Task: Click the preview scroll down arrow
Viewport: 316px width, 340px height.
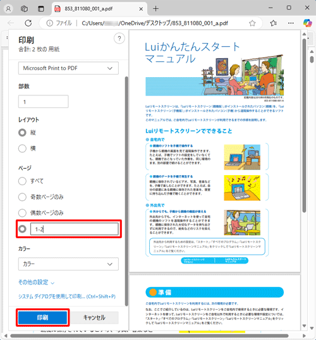Action: 304,326
